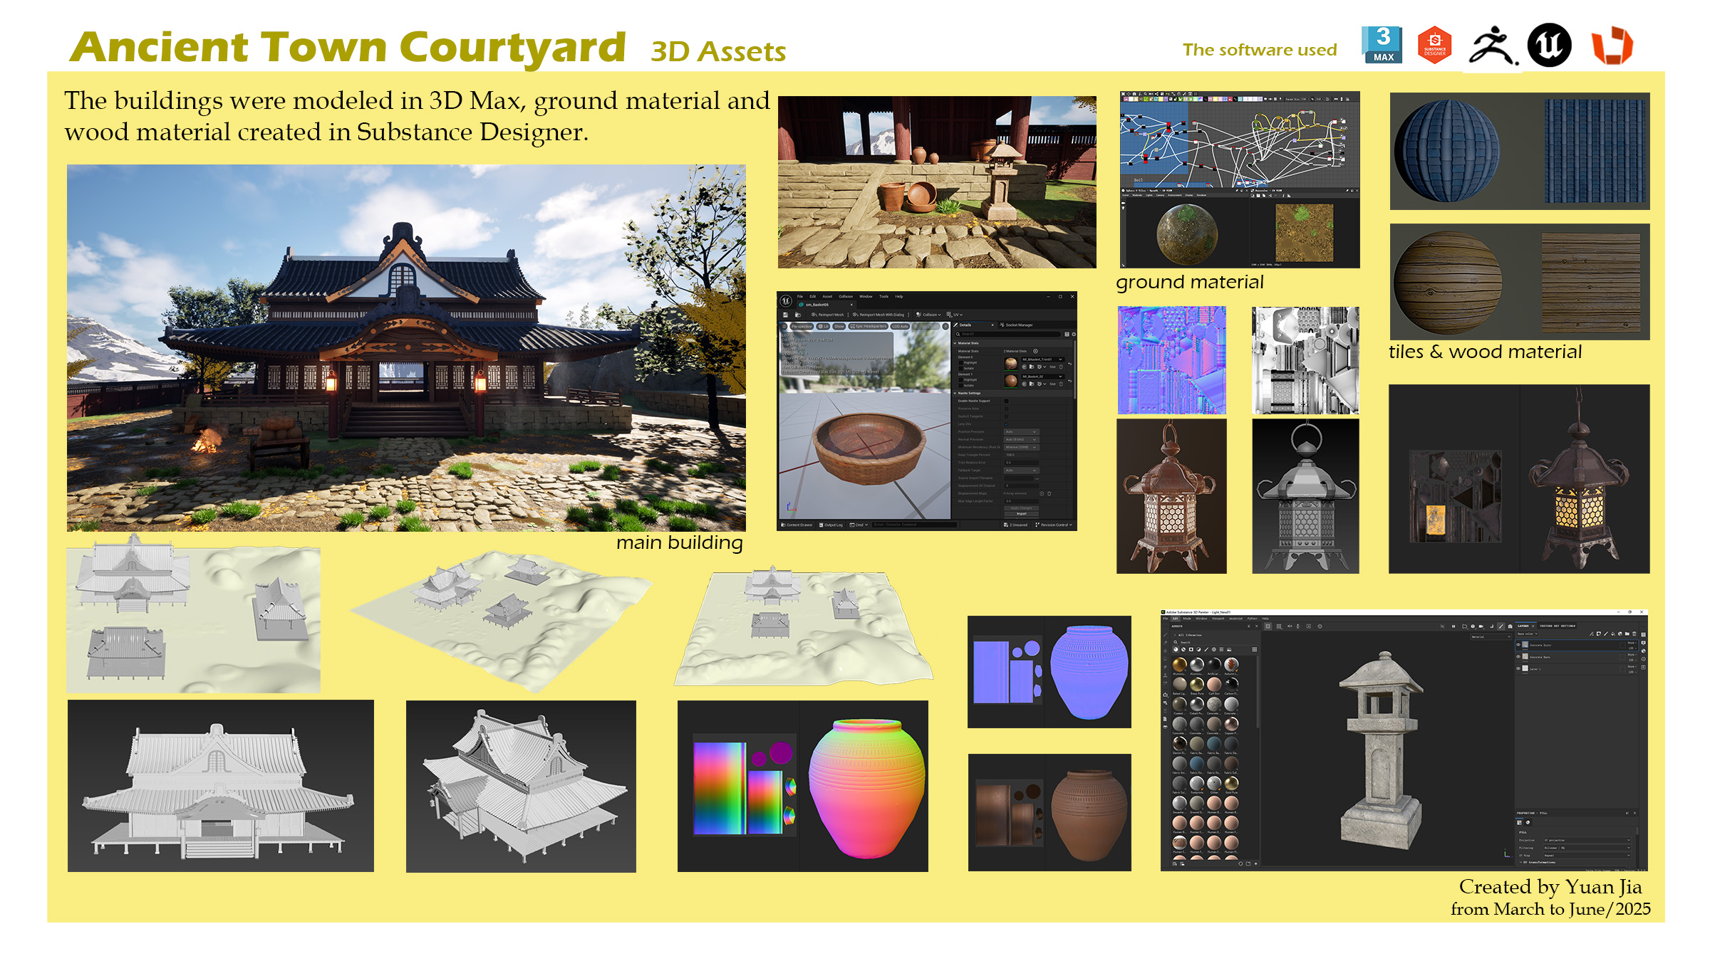This screenshot has width=1710, height=961.
Task: Collapse the Material Slots section
Action: tap(955, 343)
